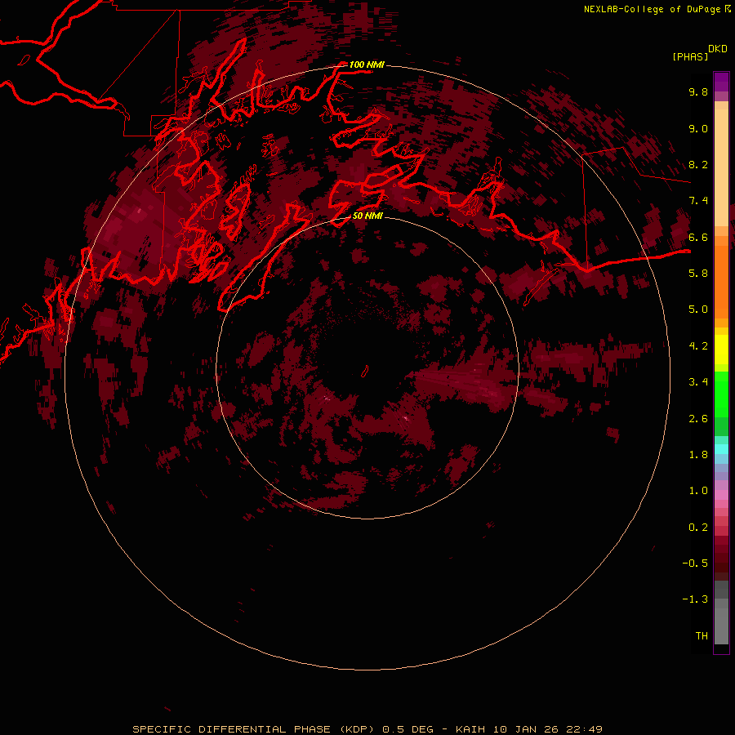735x735 pixels.
Task: Click the 3.4 legend value
Action: pos(698,382)
